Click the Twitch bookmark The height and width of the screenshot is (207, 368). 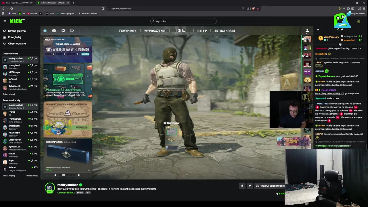[x=12, y=14]
